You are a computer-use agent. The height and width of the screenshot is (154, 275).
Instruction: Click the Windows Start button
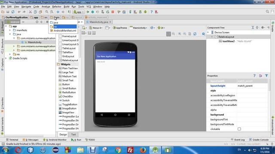(x=5, y=150)
